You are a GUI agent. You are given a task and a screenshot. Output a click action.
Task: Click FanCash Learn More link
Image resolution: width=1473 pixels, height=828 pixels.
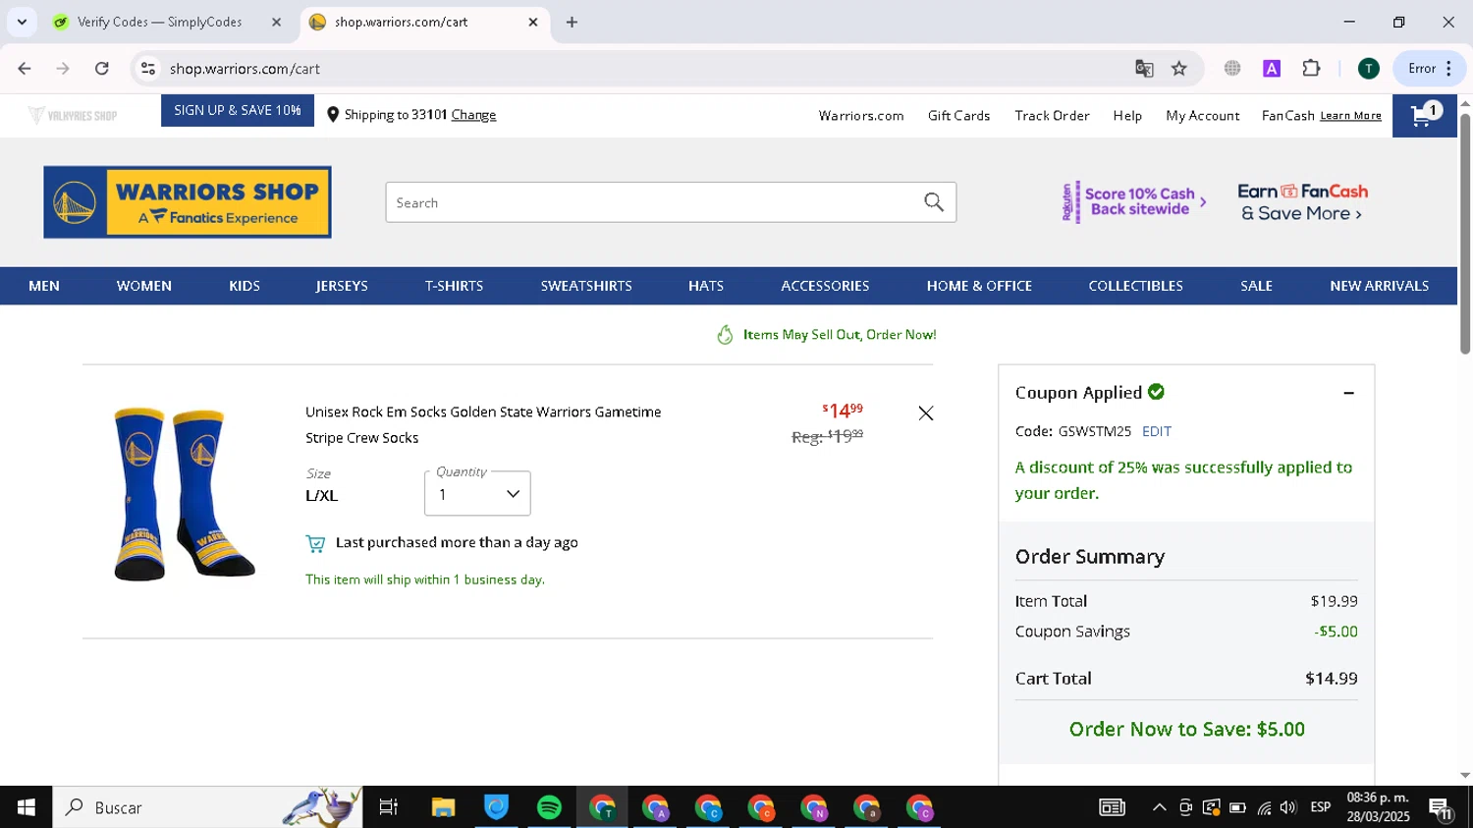click(x=1350, y=116)
